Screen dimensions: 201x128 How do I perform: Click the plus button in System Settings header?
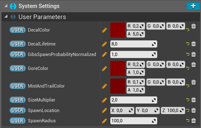(x=193, y=6)
